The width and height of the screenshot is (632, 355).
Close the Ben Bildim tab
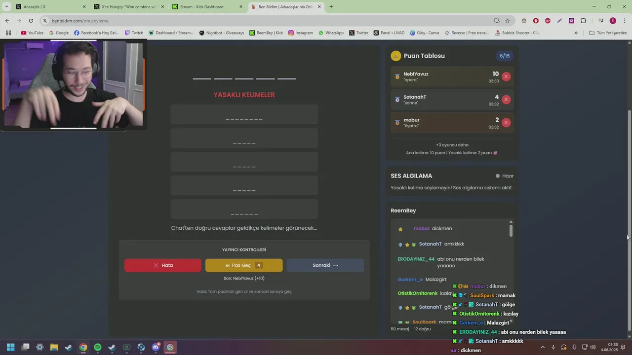[x=319, y=7]
